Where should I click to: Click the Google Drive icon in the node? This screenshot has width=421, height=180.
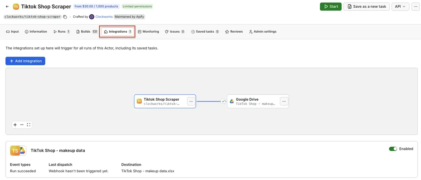pos(232,101)
